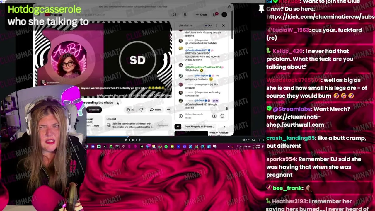Select the From Allegedly w/ Brittney J chip
Image resolution: width=375 pixels, height=211 pixels.
[x=199, y=127]
